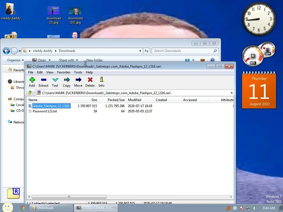283x212 pixels.
Task: Sort by Modified column header
Action: 140,100
